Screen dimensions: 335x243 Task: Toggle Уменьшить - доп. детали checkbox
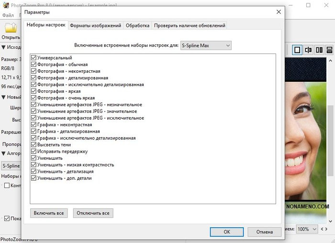33,178
